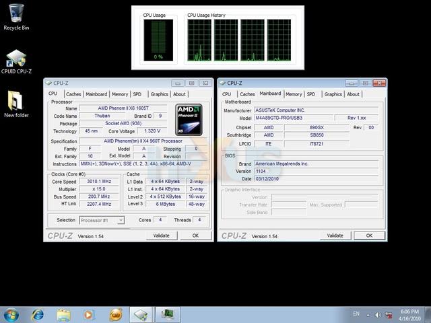The width and height of the screenshot is (431, 323).
Task: Minimize the left CPU-Z window
Action: pos(178,83)
